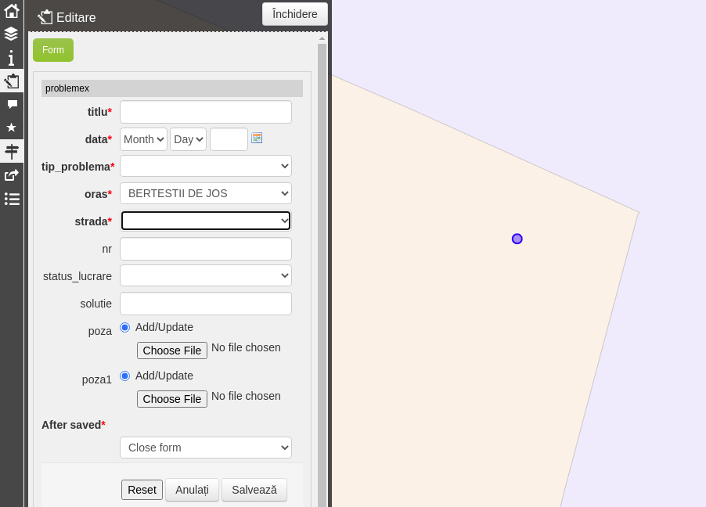Open the strada dropdown

click(205, 220)
